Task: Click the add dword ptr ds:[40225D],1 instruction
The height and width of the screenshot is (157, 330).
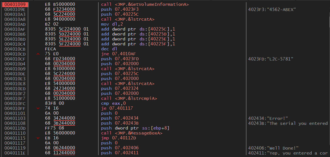Action: (138, 34)
